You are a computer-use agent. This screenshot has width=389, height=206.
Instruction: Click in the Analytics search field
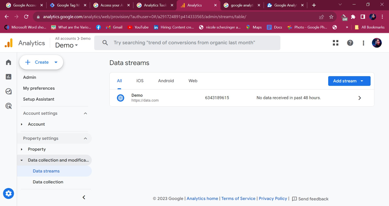point(187,43)
